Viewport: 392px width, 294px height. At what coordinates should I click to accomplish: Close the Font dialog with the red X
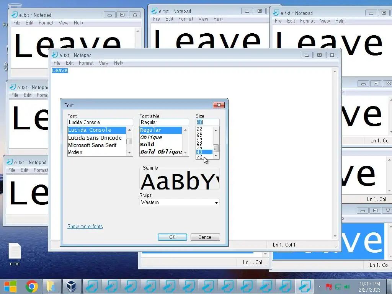click(x=219, y=105)
